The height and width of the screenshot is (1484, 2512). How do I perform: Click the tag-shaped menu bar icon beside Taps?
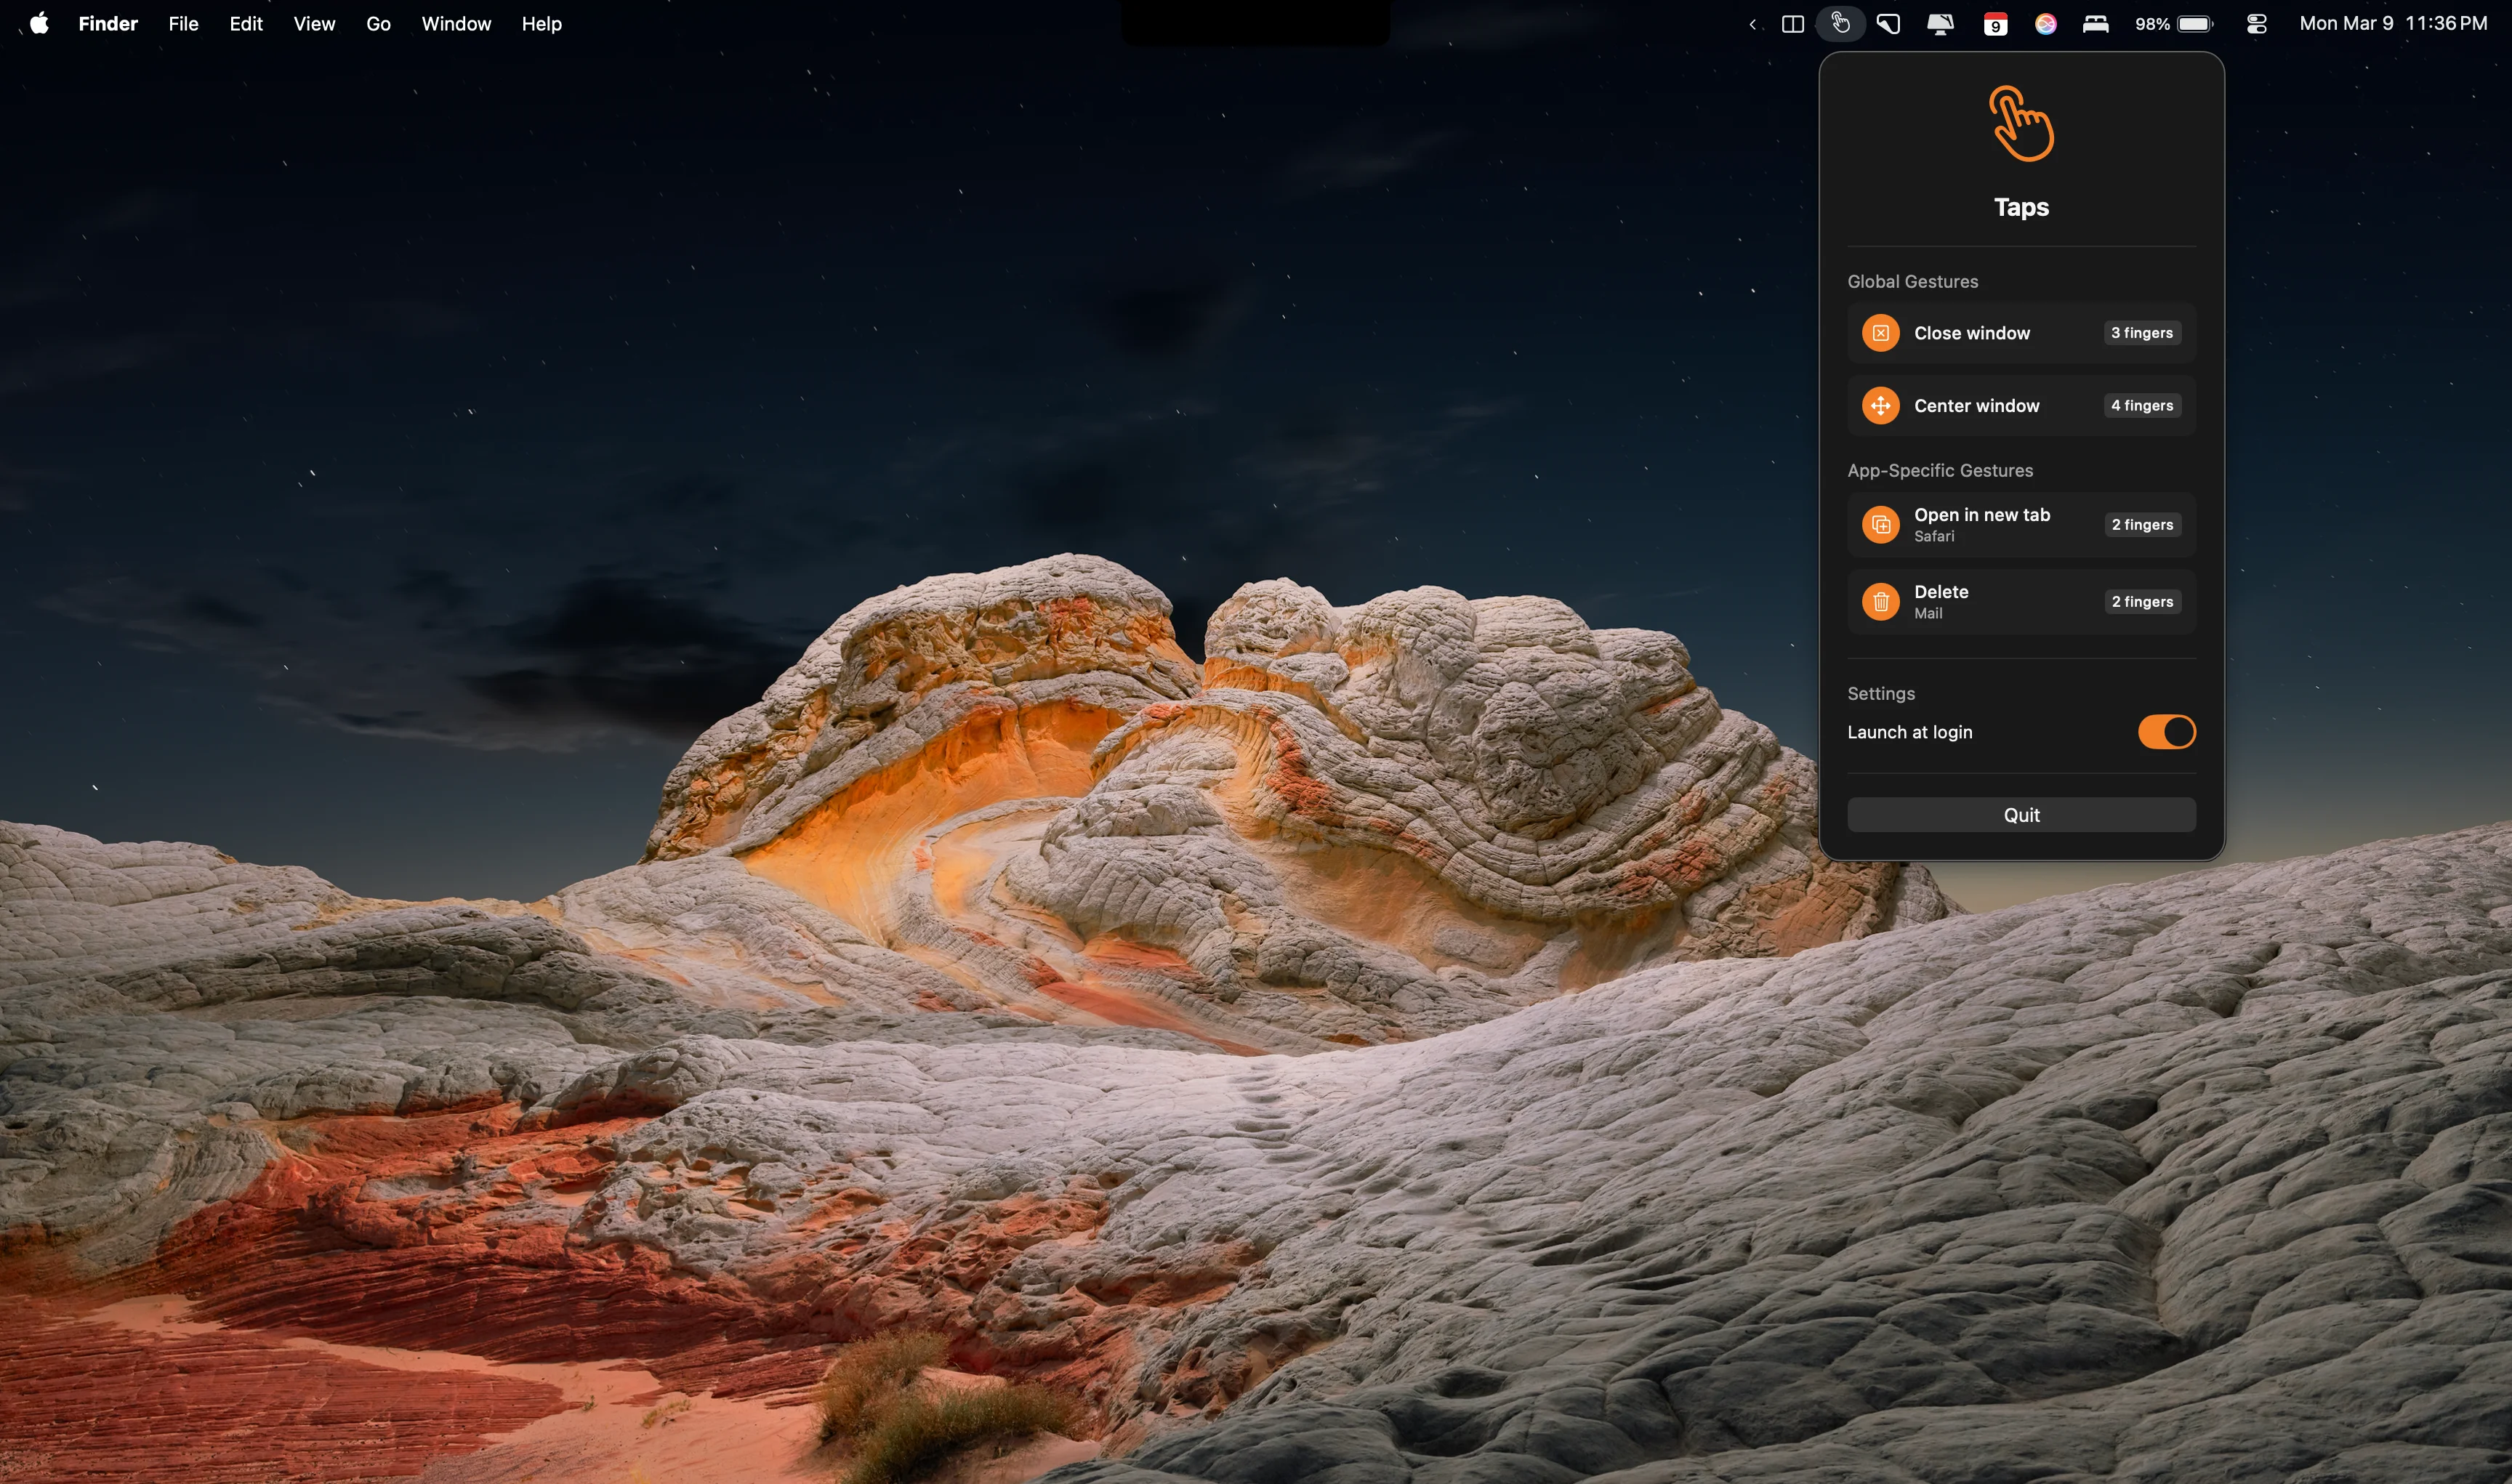pos(1889,24)
